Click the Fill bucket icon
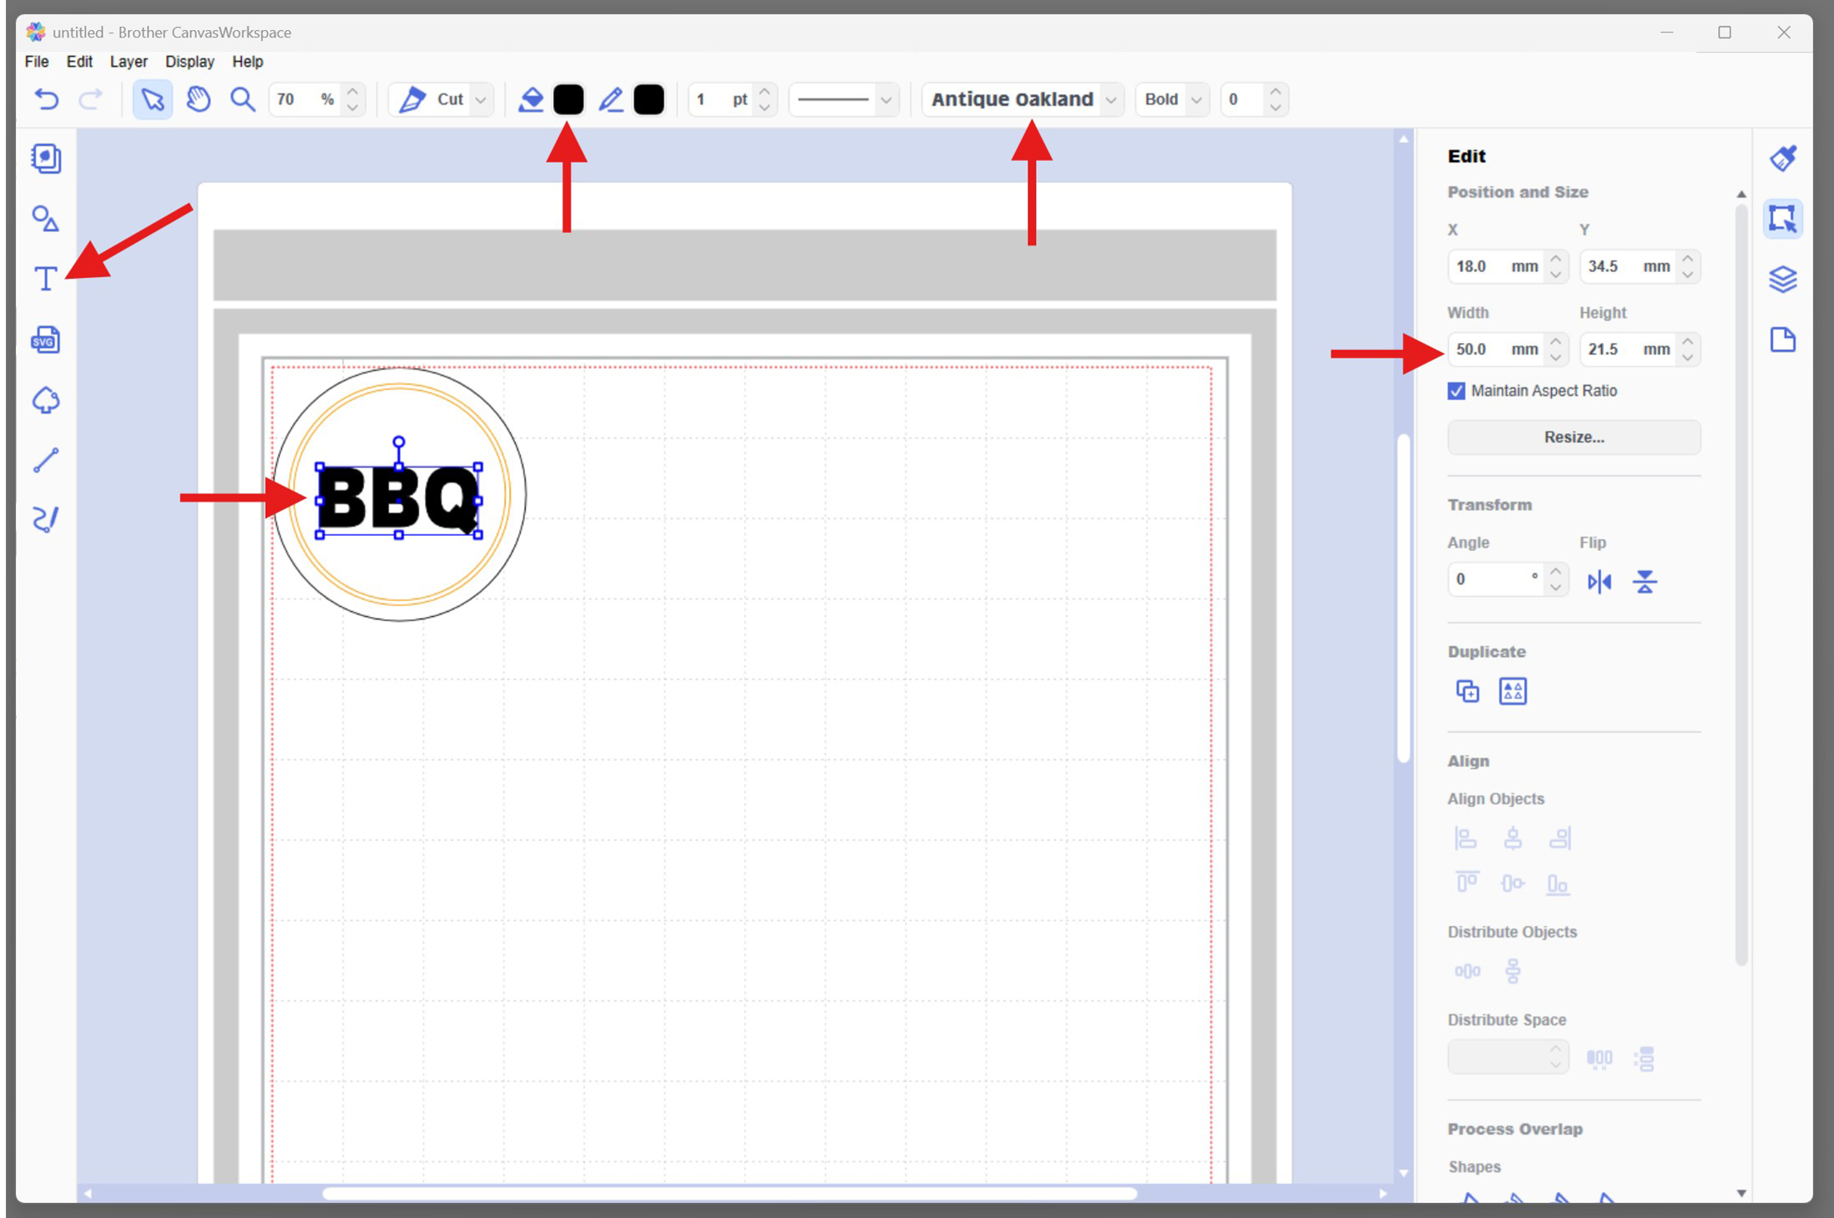Image resolution: width=1834 pixels, height=1218 pixels. (x=531, y=99)
